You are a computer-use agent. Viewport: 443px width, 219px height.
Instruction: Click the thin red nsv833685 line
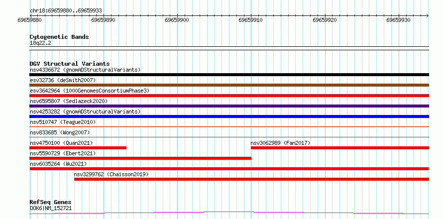click(x=229, y=137)
